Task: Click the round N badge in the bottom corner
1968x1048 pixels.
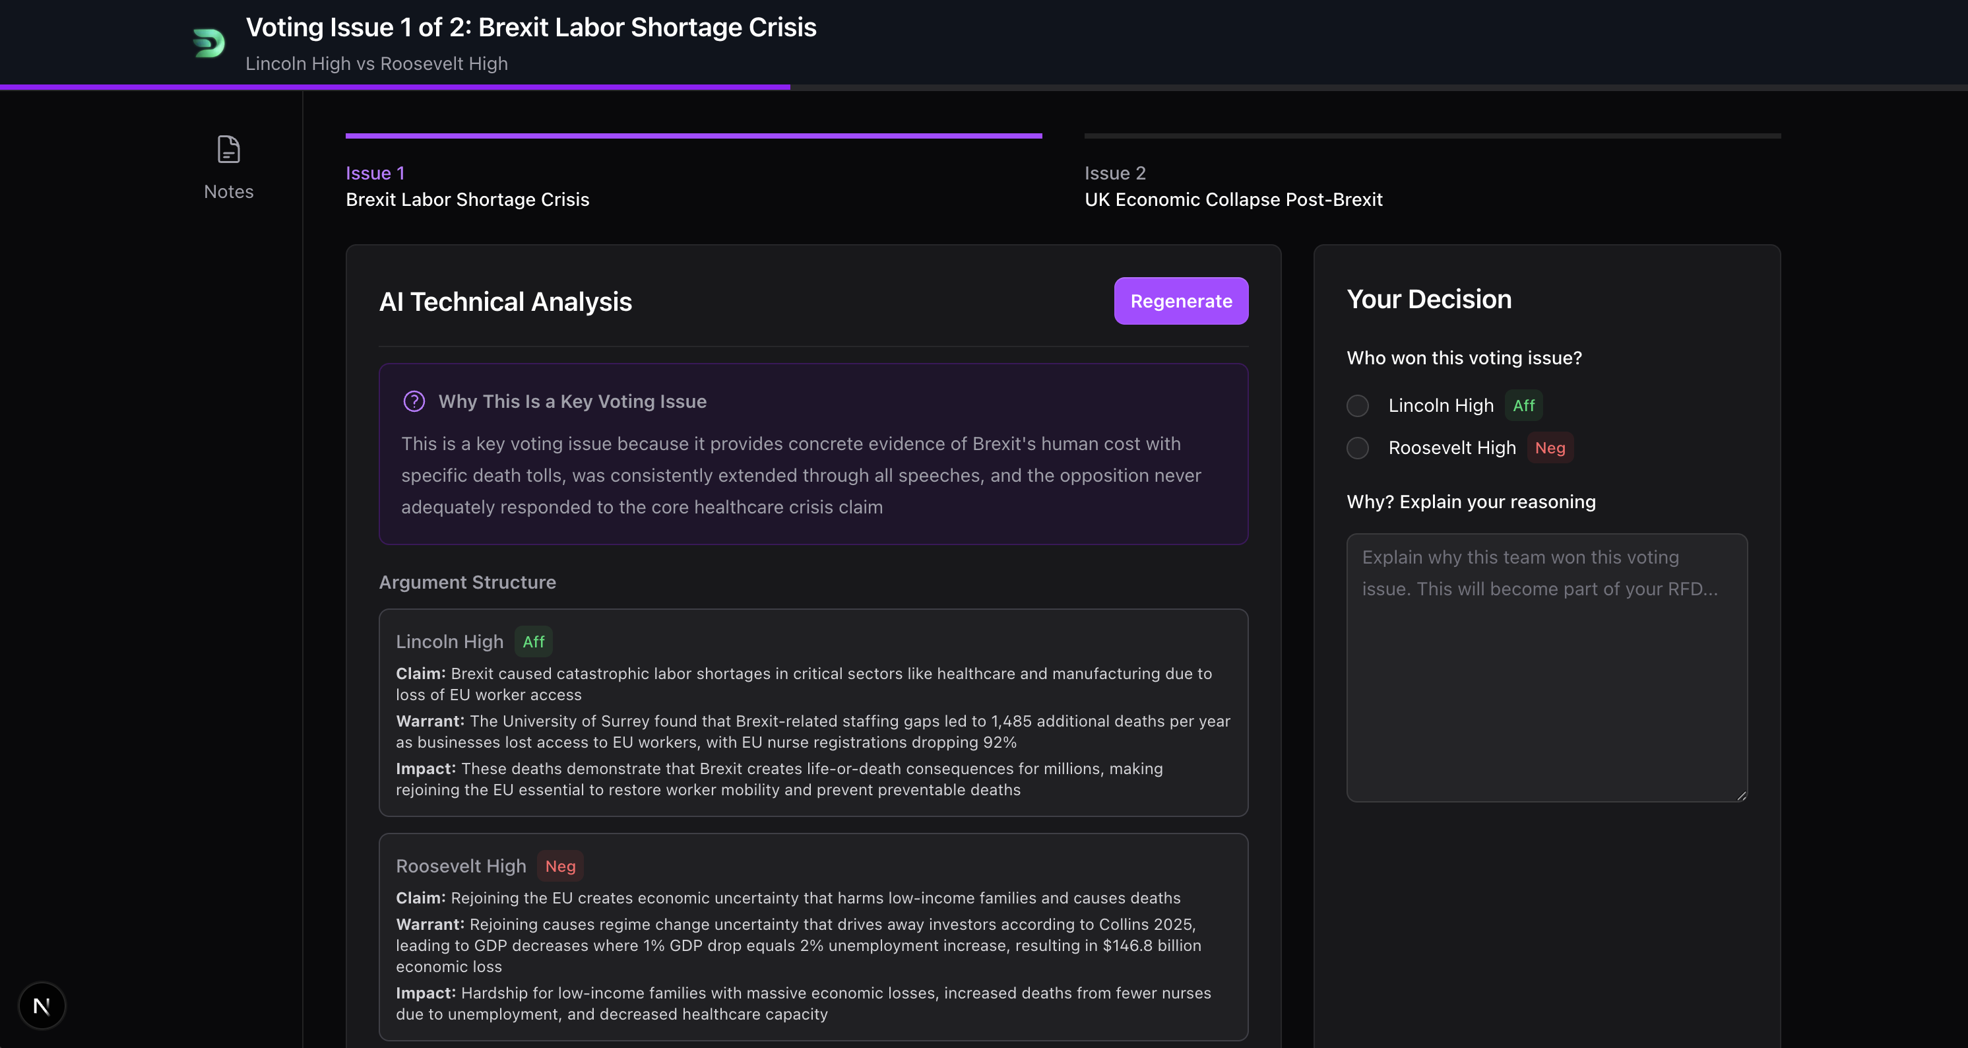Action: pyautogui.click(x=42, y=1005)
